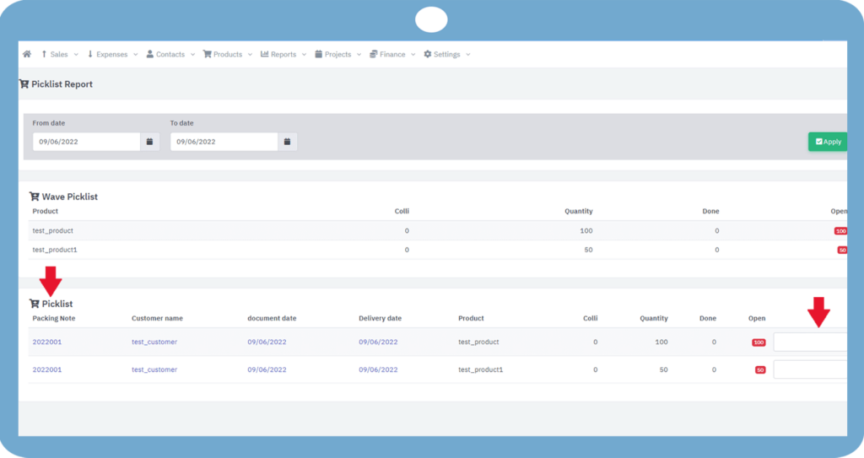Focus the To date input field
864x458 pixels.
click(x=224, y=142)
